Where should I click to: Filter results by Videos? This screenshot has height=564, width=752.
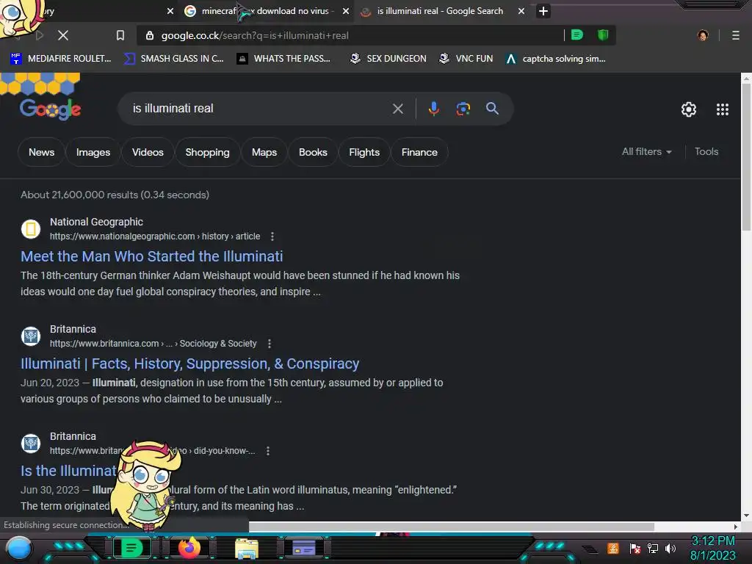148,152
